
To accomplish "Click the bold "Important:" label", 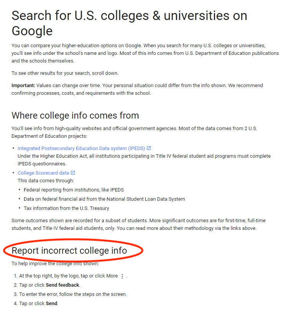I will (23, 86).
